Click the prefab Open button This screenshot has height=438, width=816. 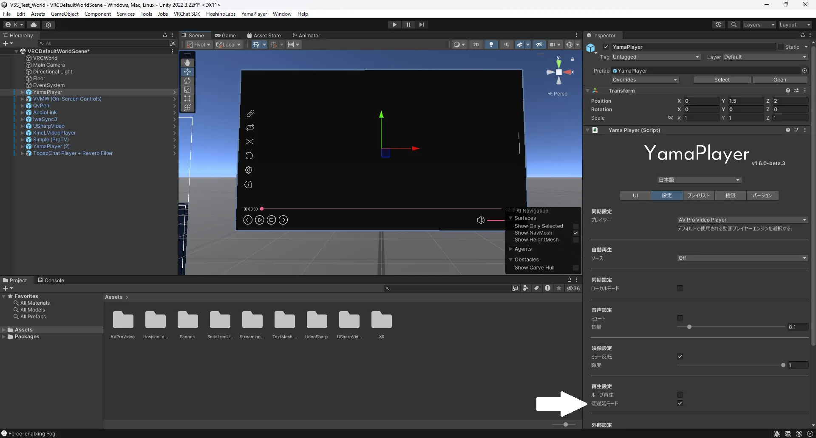pos(779,80)
